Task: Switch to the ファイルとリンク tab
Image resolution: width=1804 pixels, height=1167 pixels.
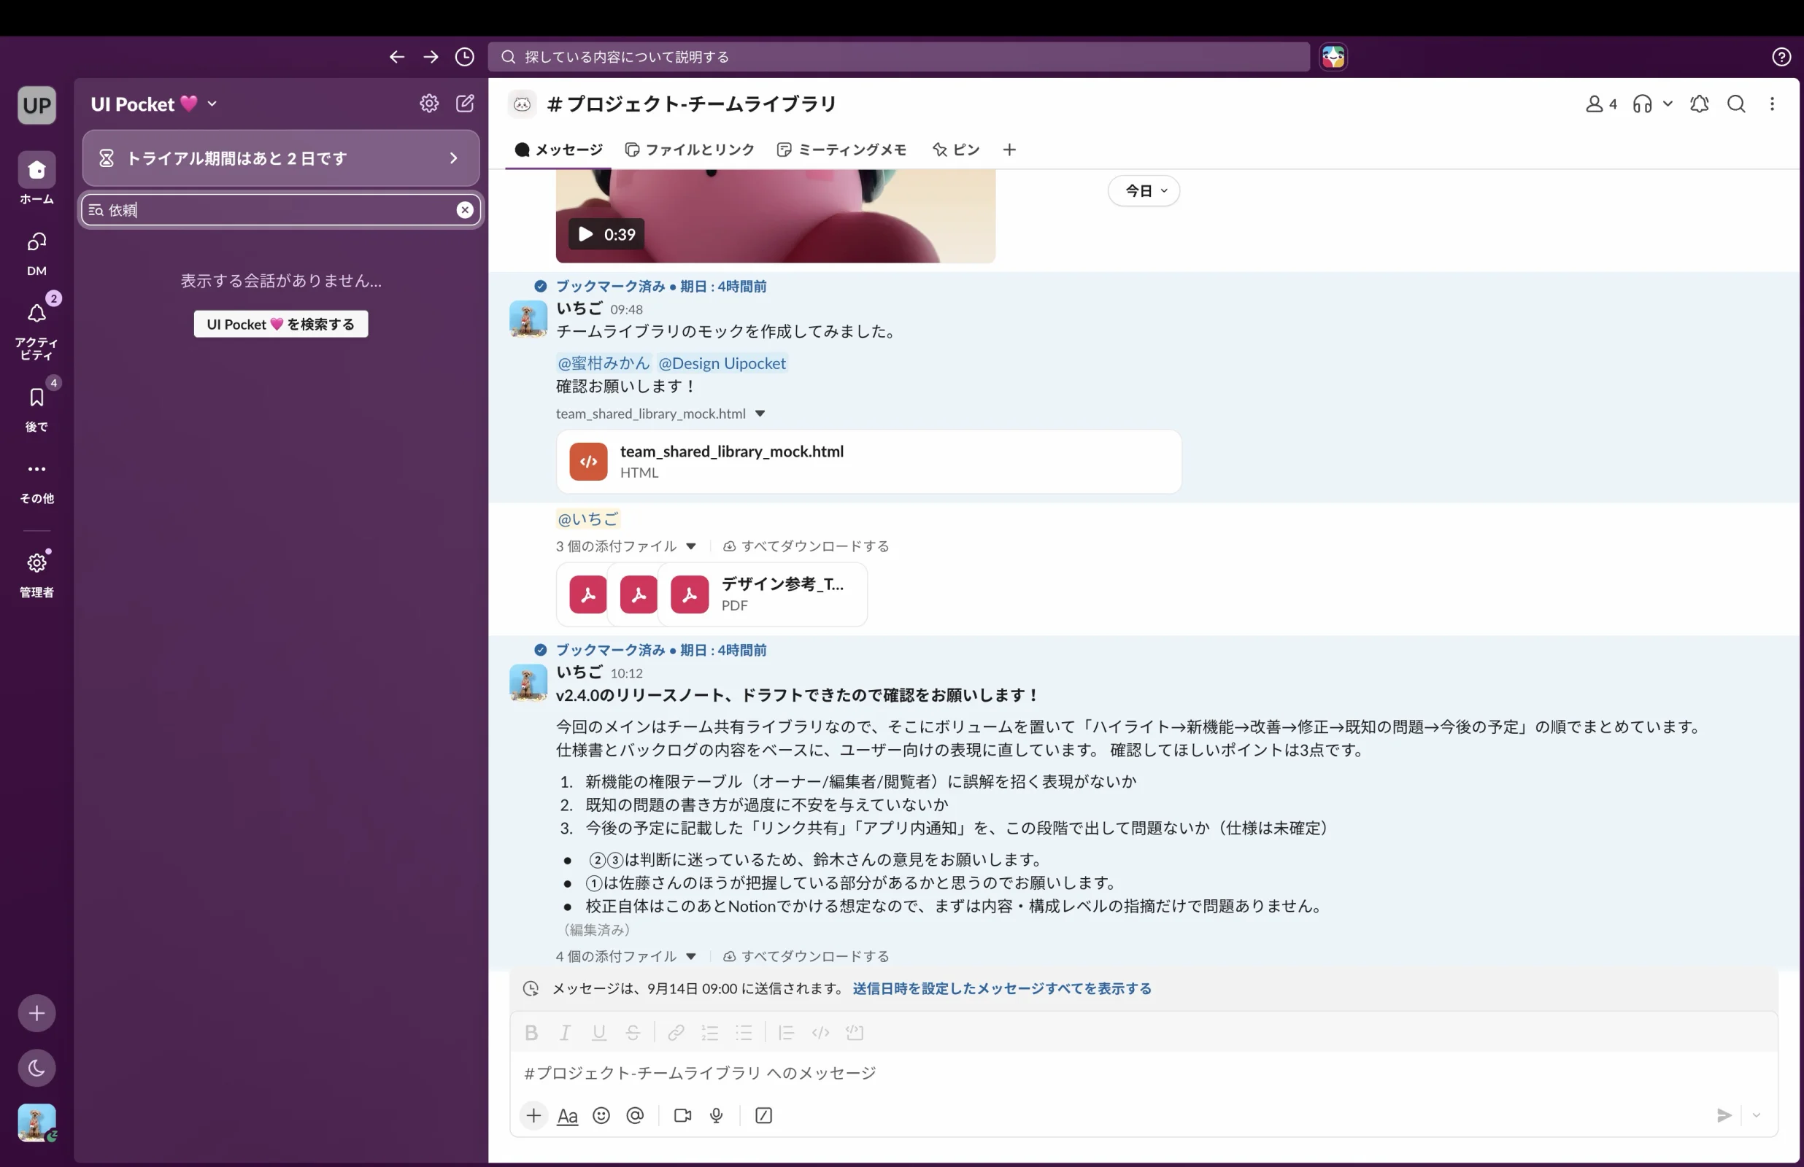Action: (690, 150)
